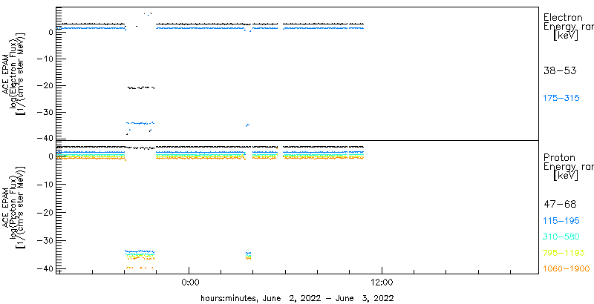Viewport: 594px width, 304px height.
Task: Click the blue electron data dip near -35
Action: coord(140,123)
